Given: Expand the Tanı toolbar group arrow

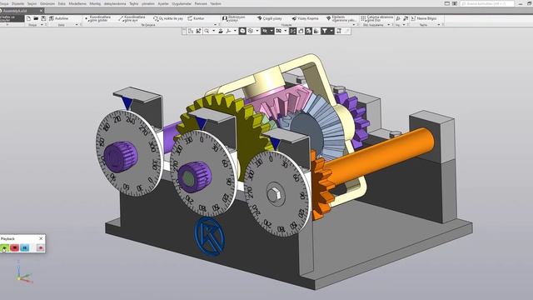Looking at the screenshot, I should pyautogui.click(x=439, y=25).
